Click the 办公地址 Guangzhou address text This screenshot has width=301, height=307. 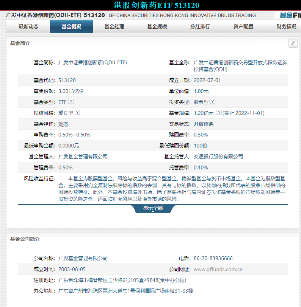point(126,291)
